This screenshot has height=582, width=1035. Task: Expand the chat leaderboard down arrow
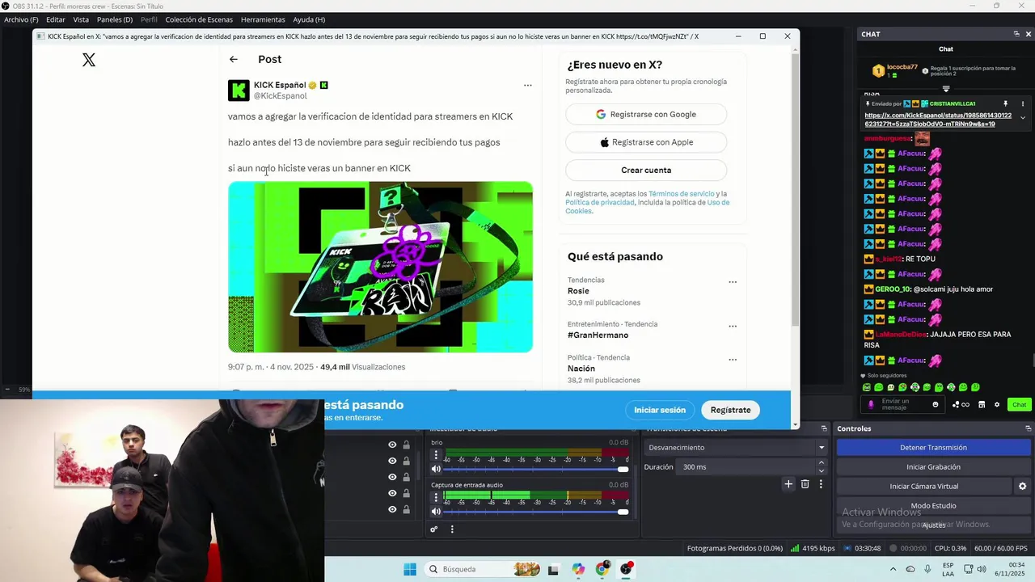945,89
